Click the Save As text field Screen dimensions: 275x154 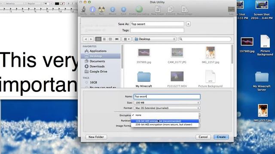pos(157,24)
